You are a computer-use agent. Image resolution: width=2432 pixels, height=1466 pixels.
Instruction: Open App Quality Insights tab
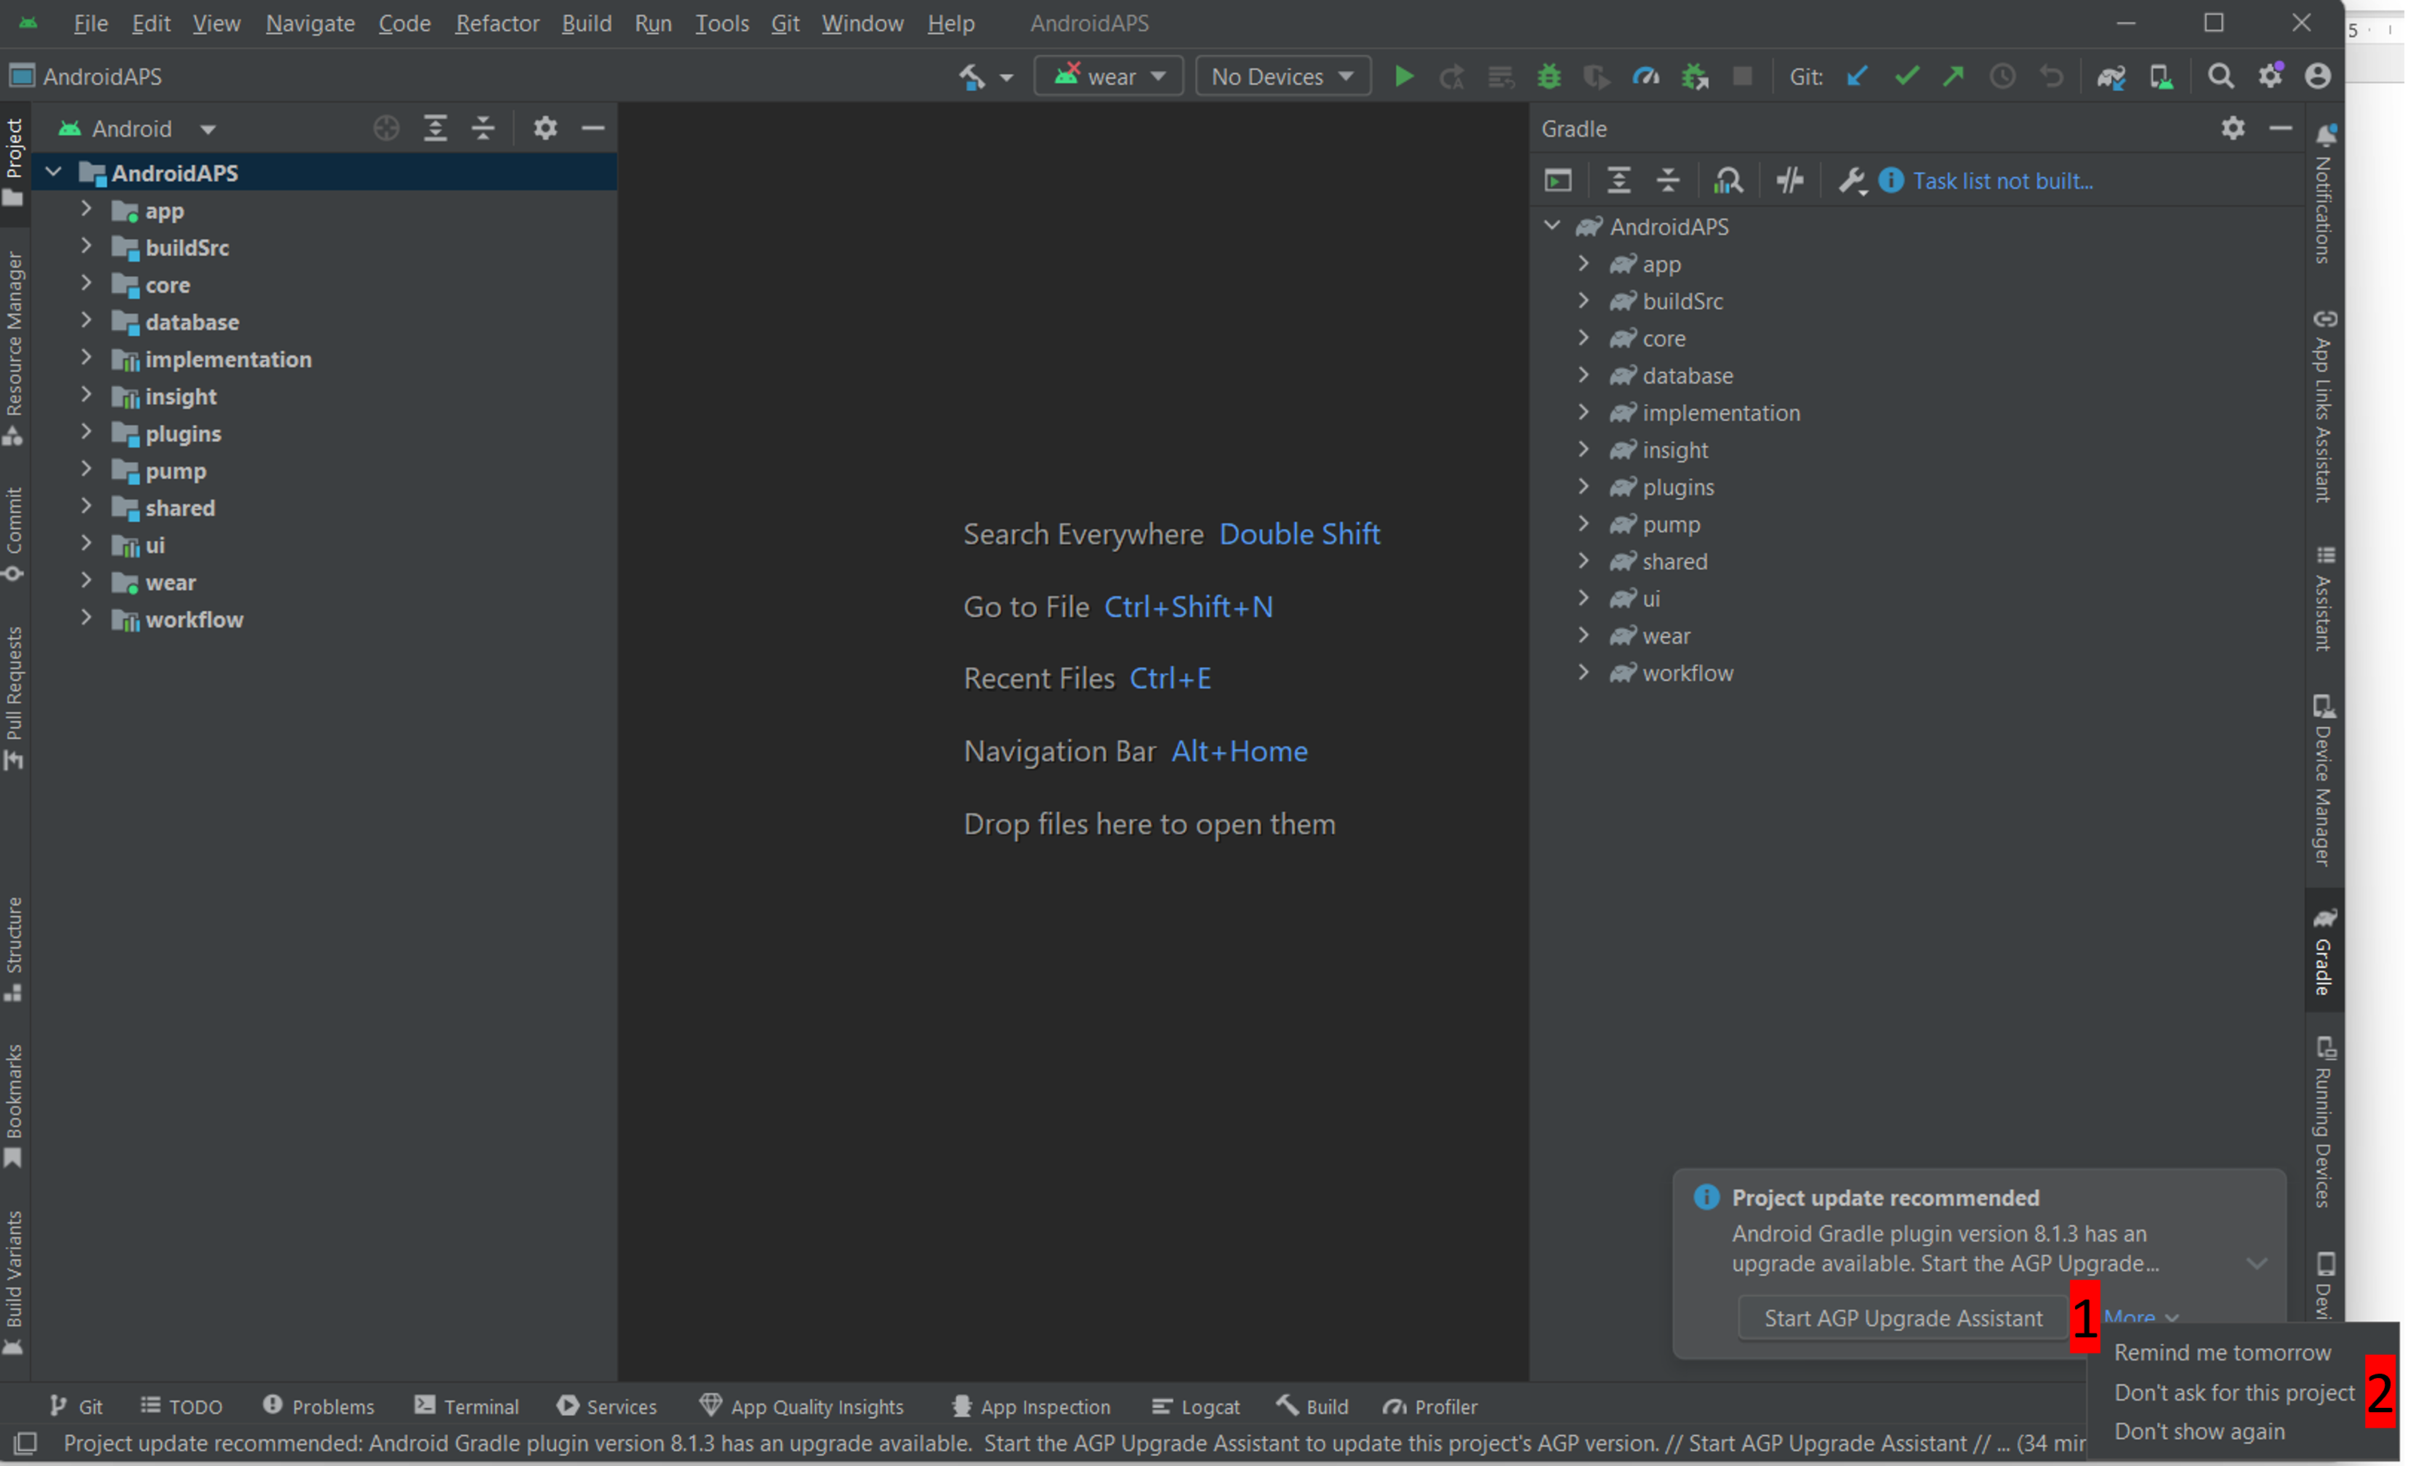click(800, 1406)
